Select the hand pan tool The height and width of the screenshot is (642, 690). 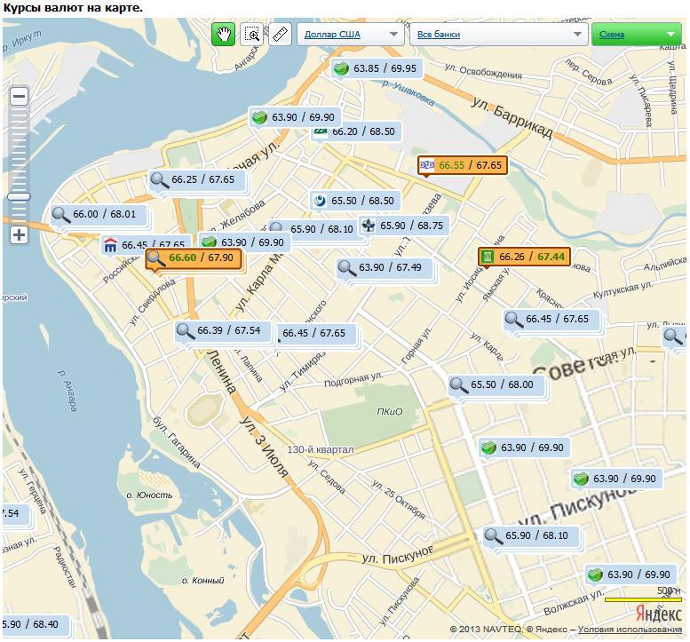(223, 35)
